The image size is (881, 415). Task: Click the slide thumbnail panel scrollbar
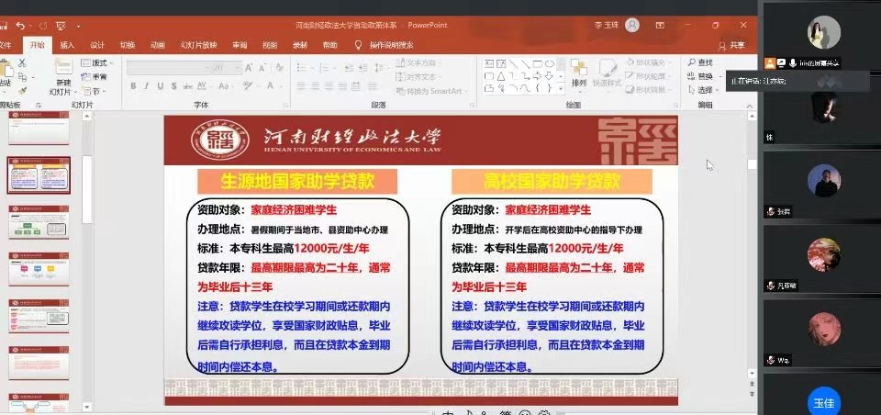(x=87, y=189)
